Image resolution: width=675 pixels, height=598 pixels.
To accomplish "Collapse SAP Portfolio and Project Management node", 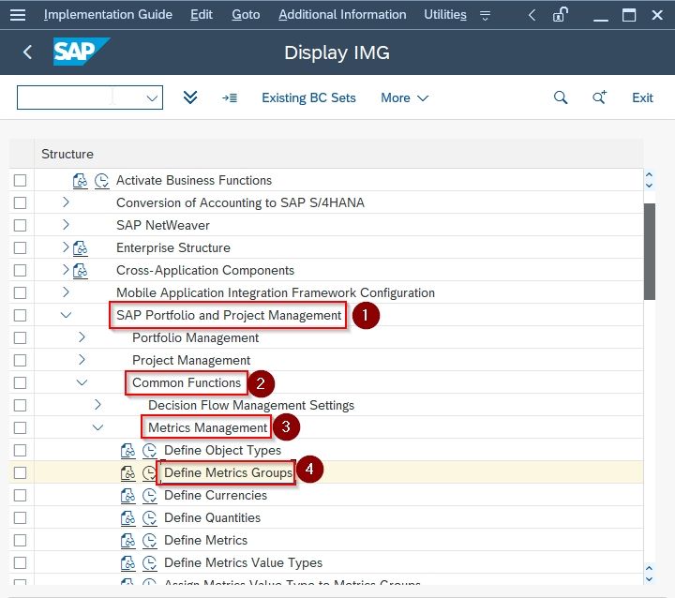I will click(66, 315).
